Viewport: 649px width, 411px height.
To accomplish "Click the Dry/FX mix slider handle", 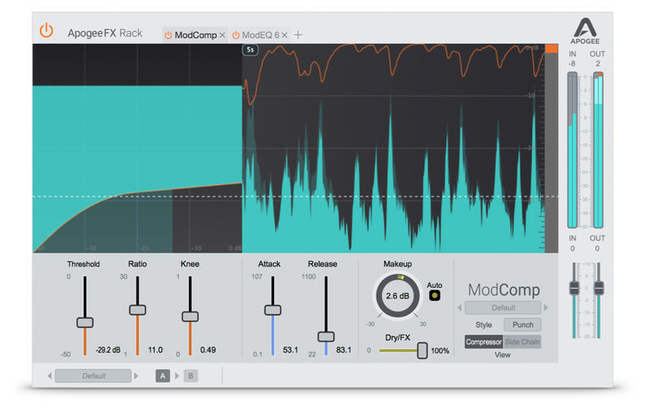I will tap(422, 351).
